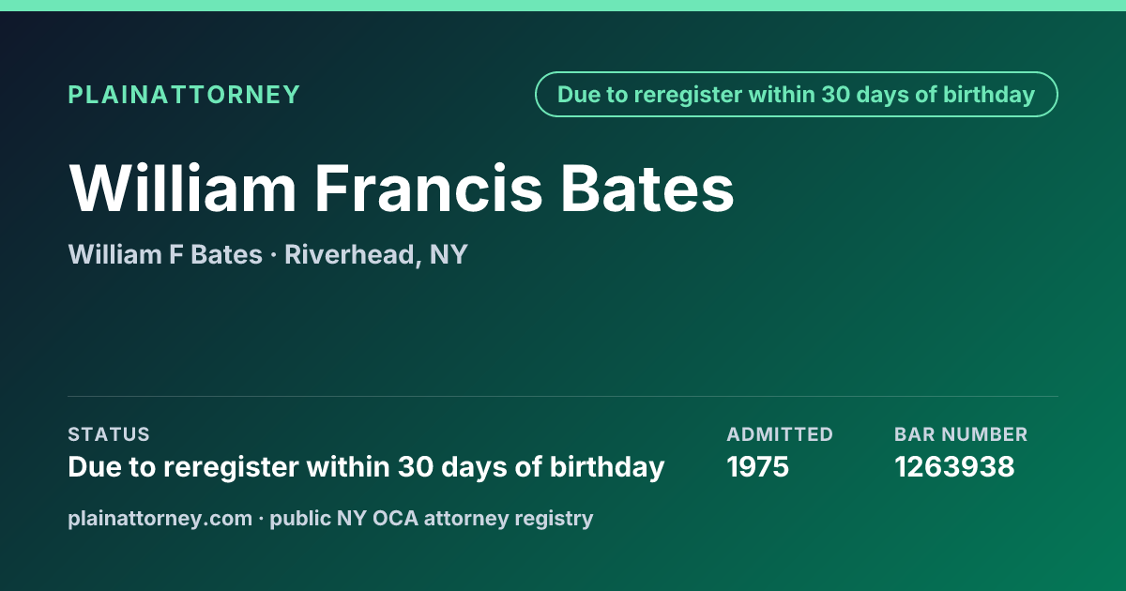Click the BAR NUMBER label
This screenshot has height=591, width=1126.
(961, 434)
